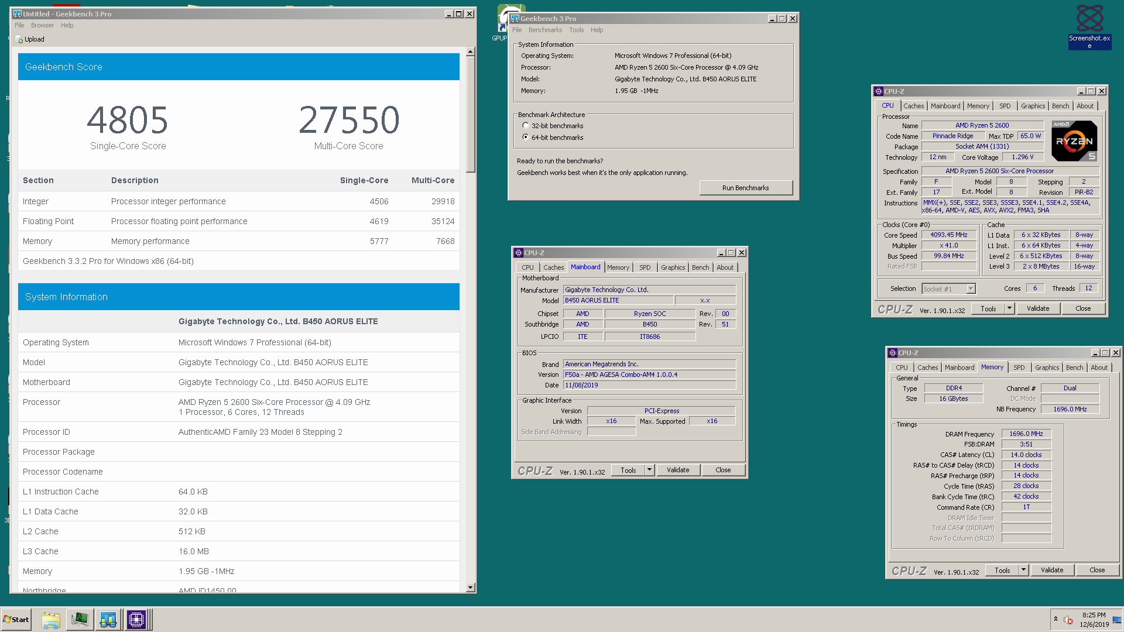The width and height of the screenshot is (1124, 632).
Task: Open About tab in Mainboard CPU-Z window
Action: [x=725, y=267]
